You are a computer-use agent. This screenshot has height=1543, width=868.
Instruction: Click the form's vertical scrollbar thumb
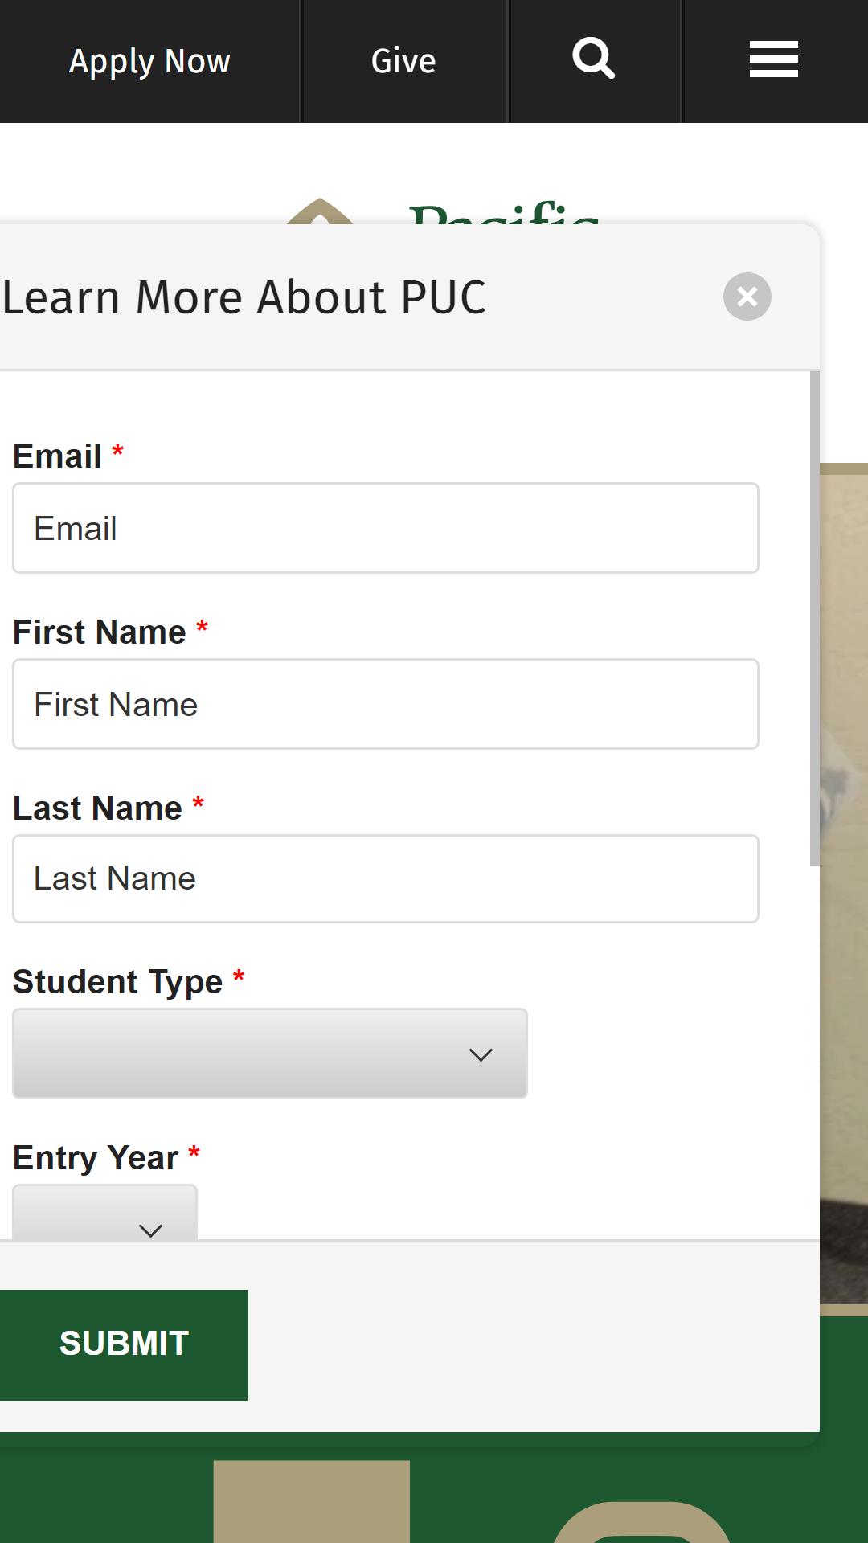(x=814, y=618)
